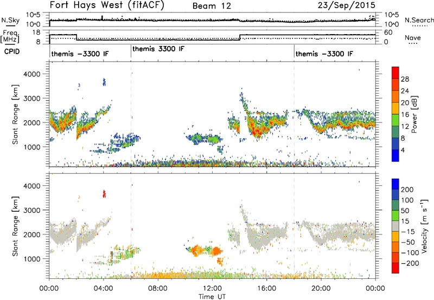Screen dimensions: 434x300
Task: Click the "16:00" time tick label
Action: (266, 289)
